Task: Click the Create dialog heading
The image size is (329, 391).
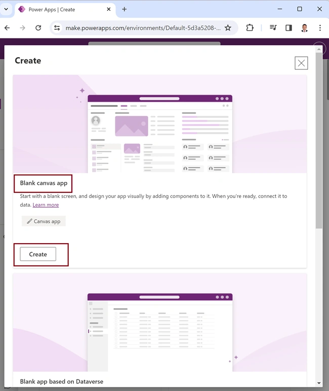Action: click(x=28, y=61)
